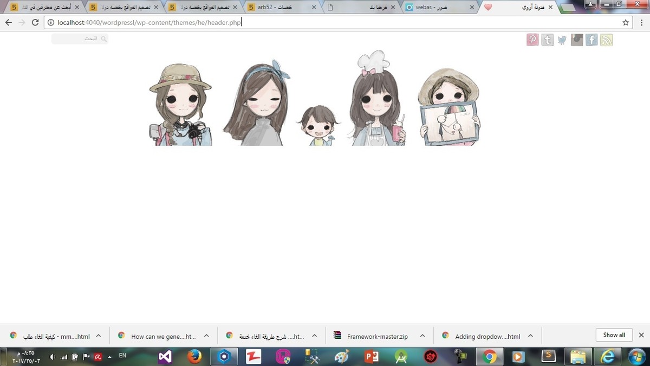The width and height of the screenshot is (650, 366).
Task: Go back using browser back arrow
Action: point(9,22)
